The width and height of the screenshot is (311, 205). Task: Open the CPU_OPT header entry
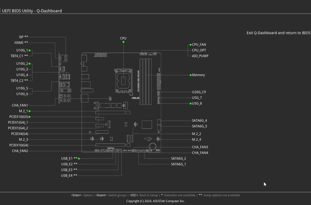point(199,50)
